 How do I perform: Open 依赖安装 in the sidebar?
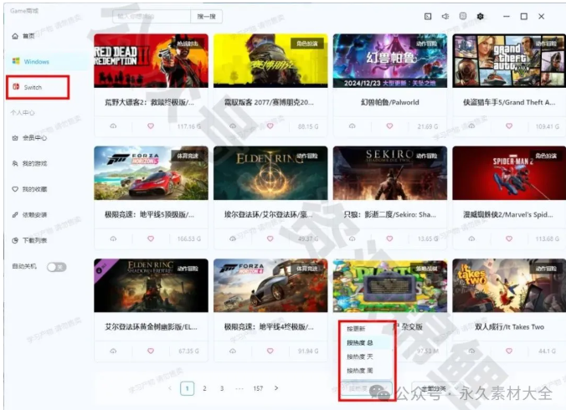29,214
